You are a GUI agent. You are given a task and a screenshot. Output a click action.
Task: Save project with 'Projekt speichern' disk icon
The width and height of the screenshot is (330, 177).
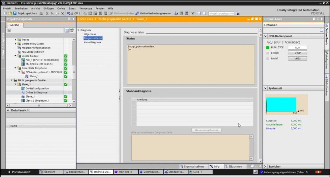[x=15, y=13]
